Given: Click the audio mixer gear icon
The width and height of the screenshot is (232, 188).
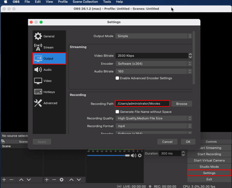Looking at the screenshot, I should tap(140, 155).
